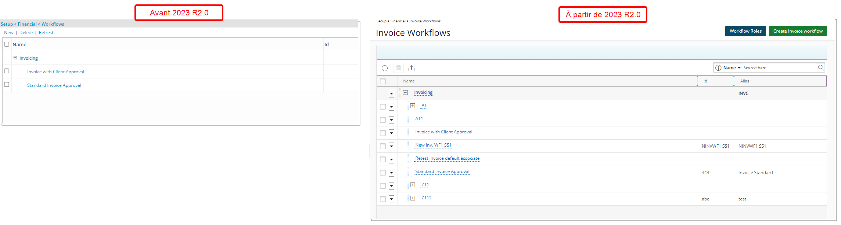Click the New link in old toolbar

click(8, 33)
